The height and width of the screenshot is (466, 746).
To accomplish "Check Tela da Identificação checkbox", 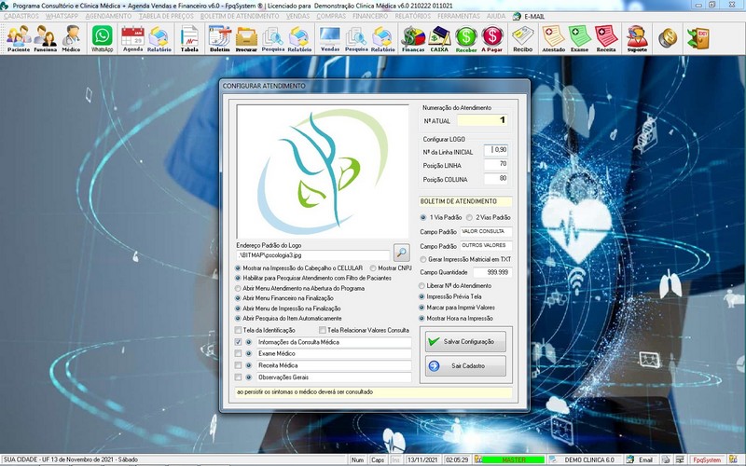I will pyautogui.click(x=239, y=330).
